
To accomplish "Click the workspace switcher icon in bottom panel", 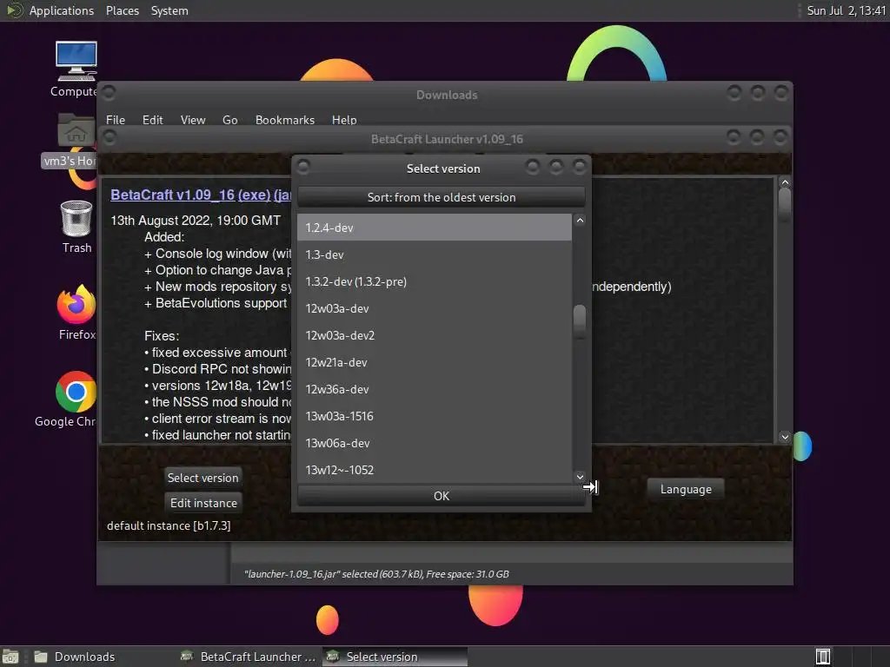I will (822, 657).
